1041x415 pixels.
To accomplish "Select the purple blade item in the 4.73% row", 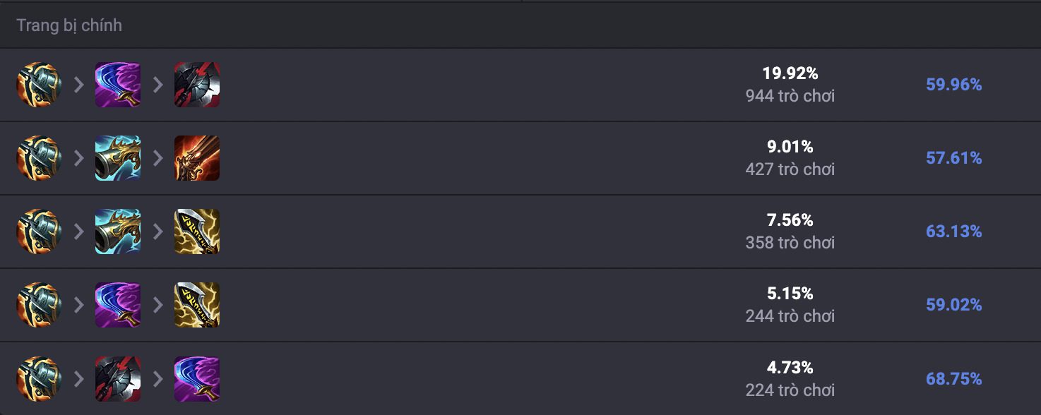I will (x=197, y=379).
